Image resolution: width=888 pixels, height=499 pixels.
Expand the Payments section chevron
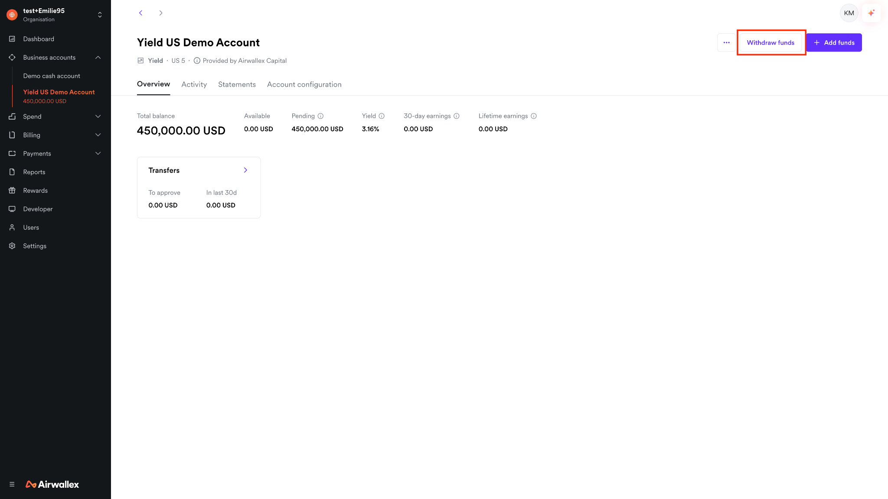(98, 153)
